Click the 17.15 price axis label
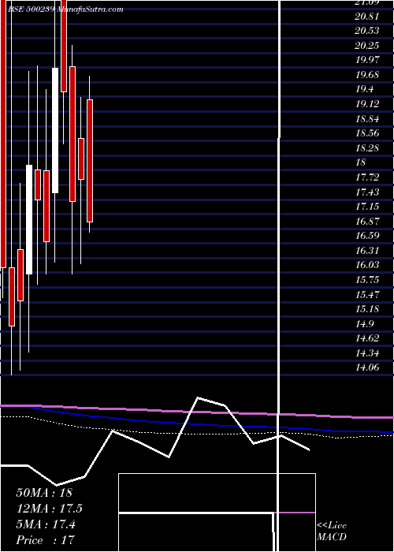This screenshot has height=552, width=394. (x=367, y=207)
